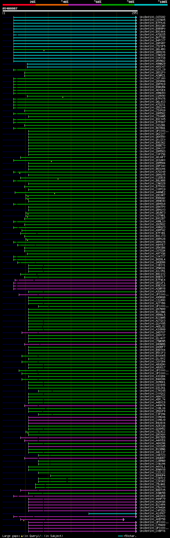Viewport: 170px width, 538px height.
Task: Click the UniRef100_C6YSR4 label
Action: pos(152,362)
